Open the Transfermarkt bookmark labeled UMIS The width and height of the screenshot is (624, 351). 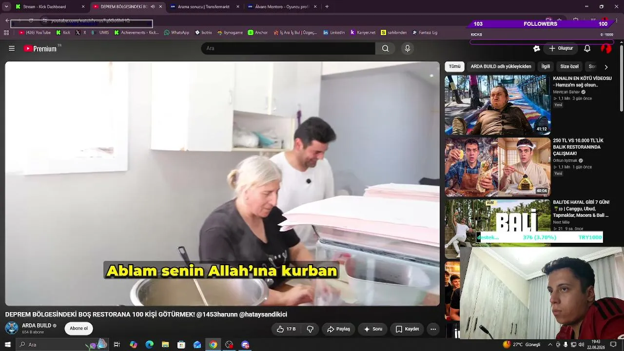pyautogui.click(x=100, y=33)
